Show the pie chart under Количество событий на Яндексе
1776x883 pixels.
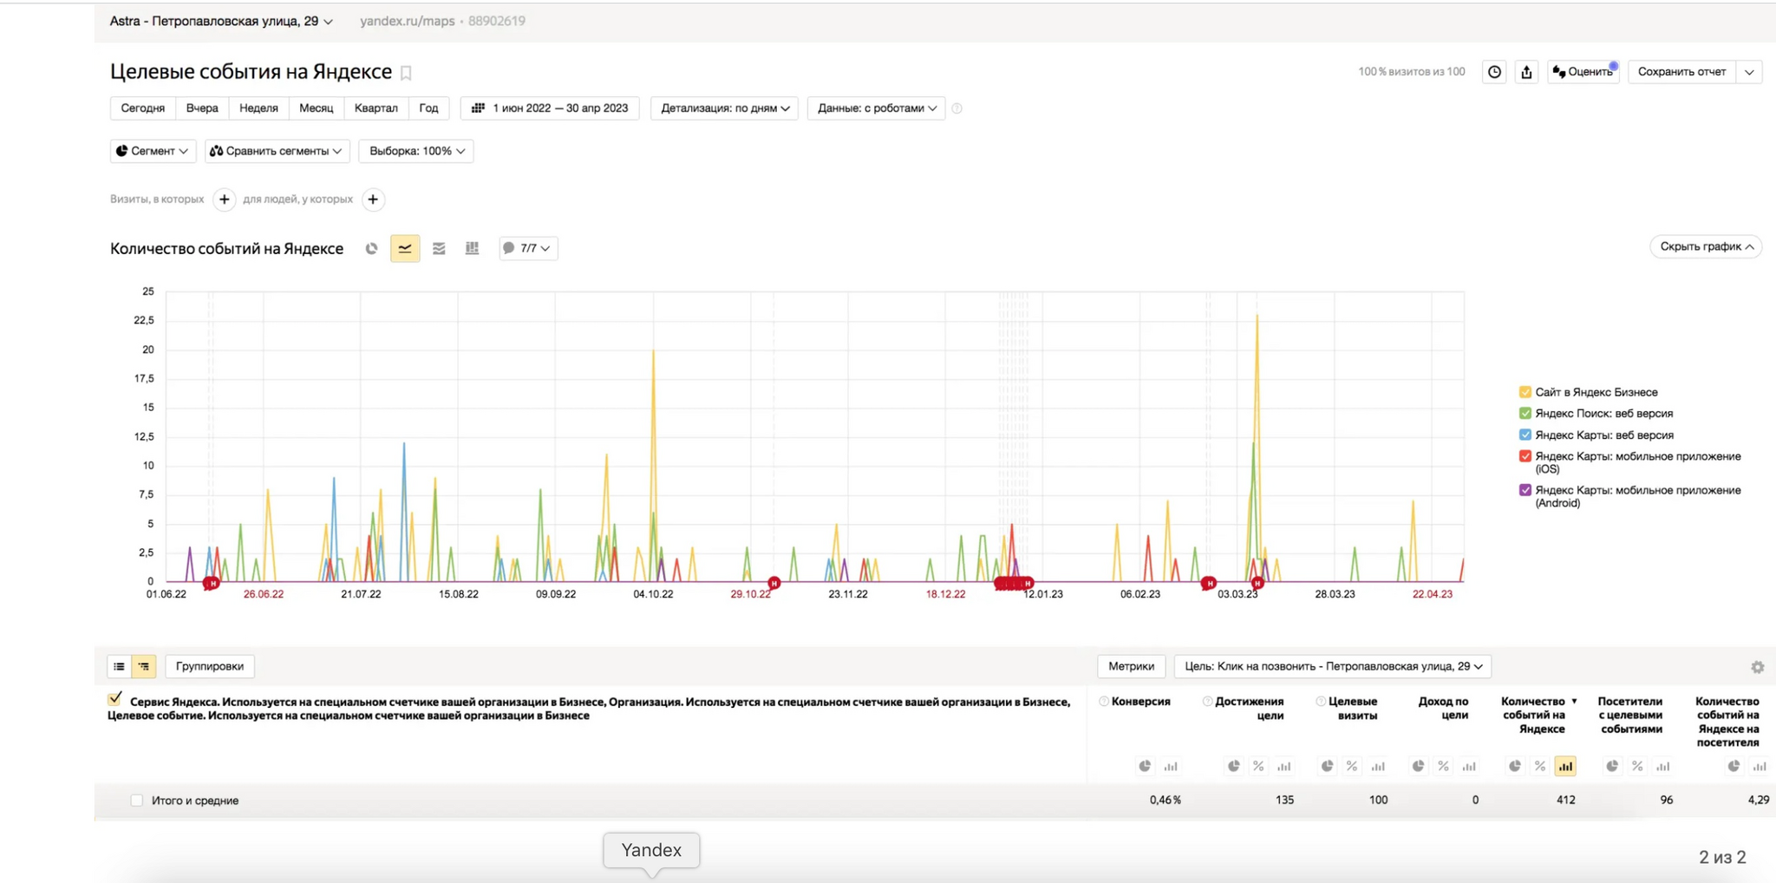[1514, 766]
